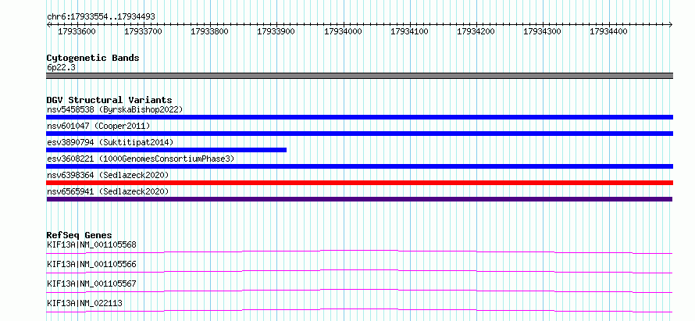Image resolution: width=695 pixels, height=321 pixels.
Task: Open the KIF13A|NM_001105566 transcript label
Action: (91, 265)
